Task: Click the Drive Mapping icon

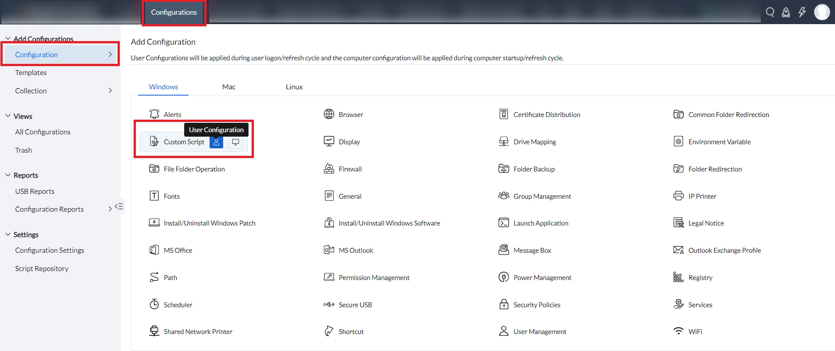Action: point(504,142)
